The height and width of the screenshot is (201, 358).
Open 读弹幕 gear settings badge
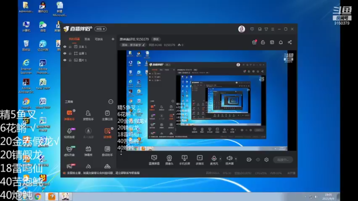pos(112,129)
